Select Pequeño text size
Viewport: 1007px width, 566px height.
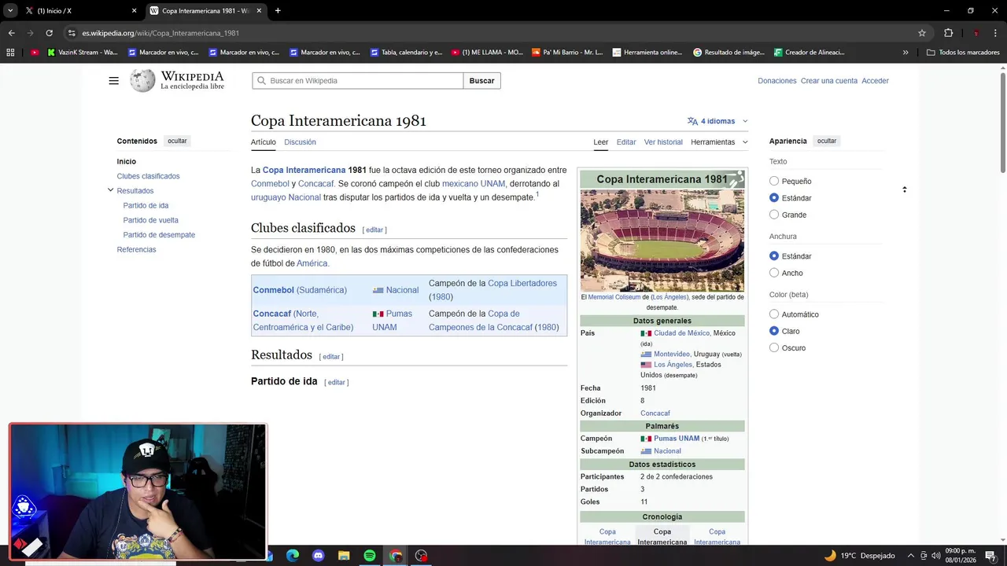click(774, 182)
